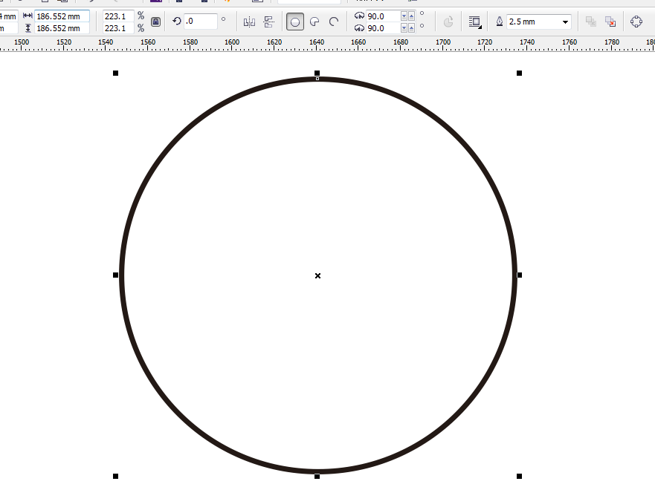
Task: Click the ending angle field 90.0
Action: coord(383,28)
